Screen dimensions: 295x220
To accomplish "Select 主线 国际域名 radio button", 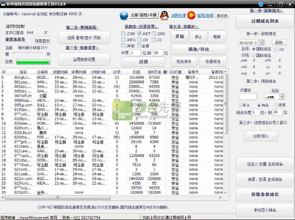I will (x=254, y=49).
